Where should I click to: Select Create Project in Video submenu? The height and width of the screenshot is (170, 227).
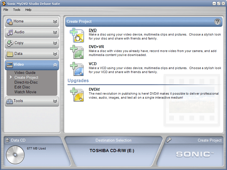(26, 77)
